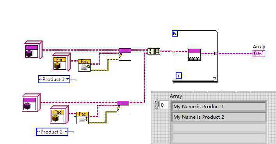Click the array index increment/decrement control

tap(156, 104)
